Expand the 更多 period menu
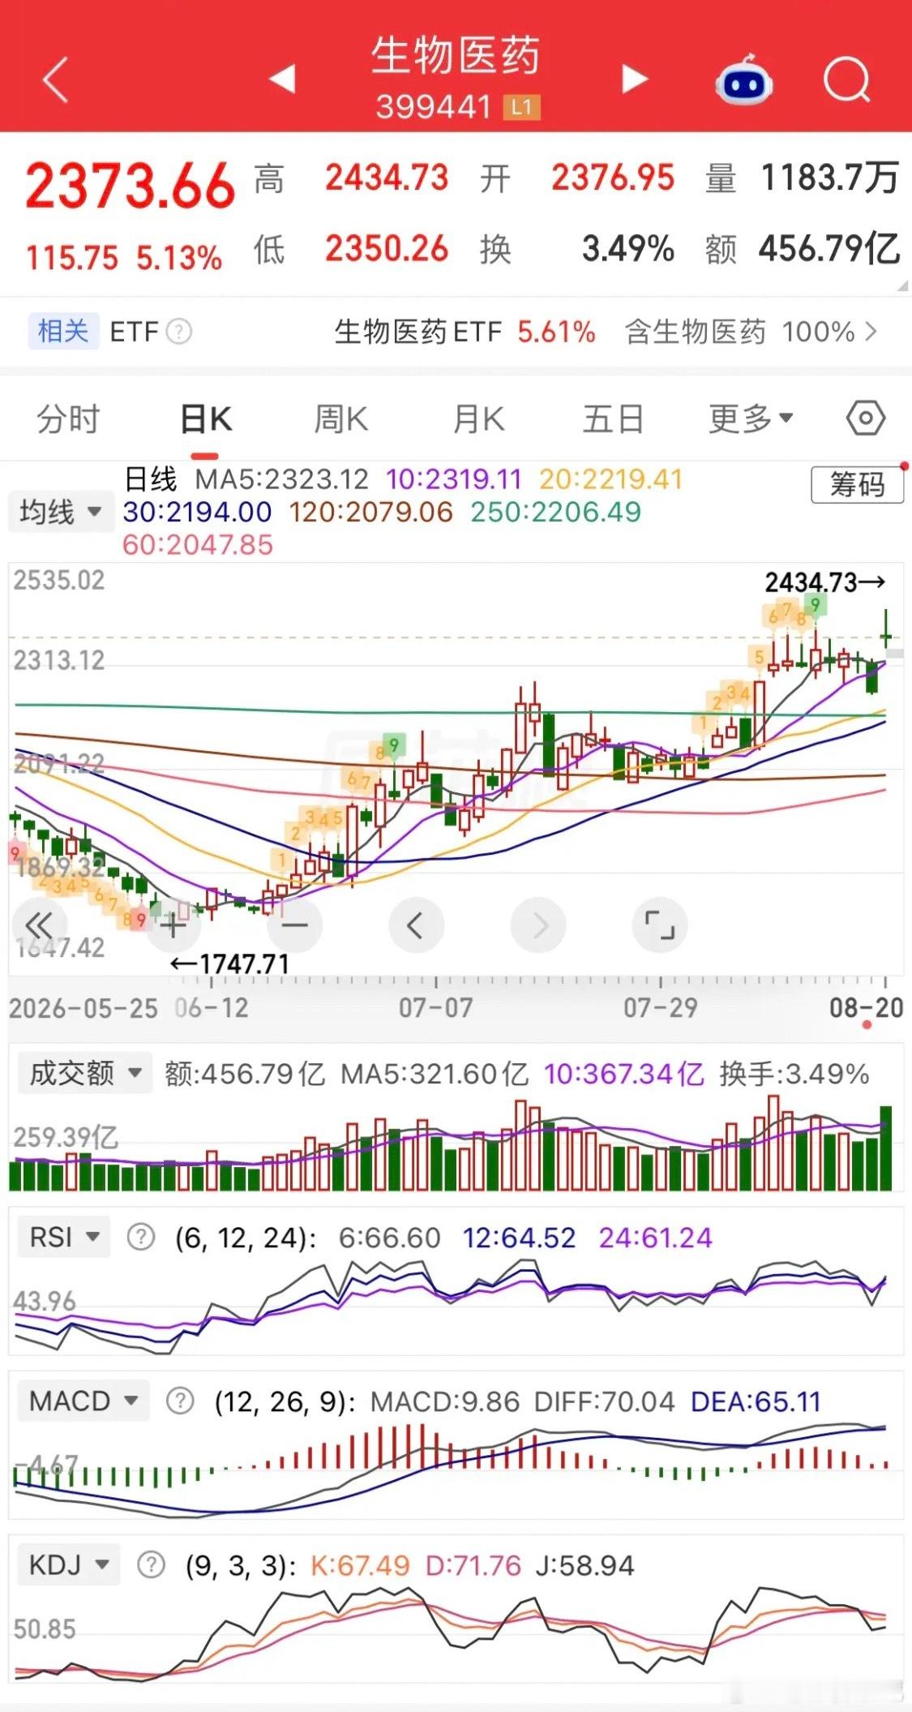Screen dimensions: 912x1712 coord(750,419)
